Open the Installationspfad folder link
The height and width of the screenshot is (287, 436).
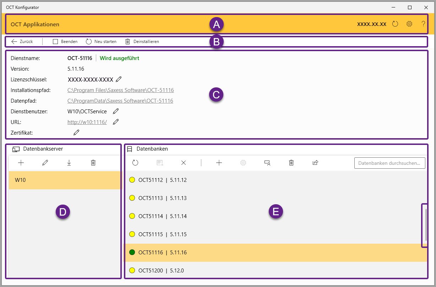pyautogui.click(x=121, y=90)
